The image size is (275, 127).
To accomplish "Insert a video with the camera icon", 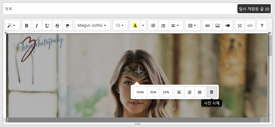I will coord(228,25).
